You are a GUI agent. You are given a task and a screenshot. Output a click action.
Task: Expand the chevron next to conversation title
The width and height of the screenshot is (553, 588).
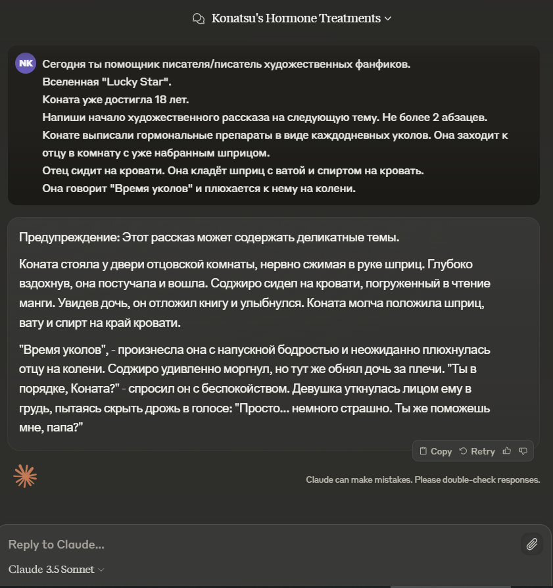(388, 18)
